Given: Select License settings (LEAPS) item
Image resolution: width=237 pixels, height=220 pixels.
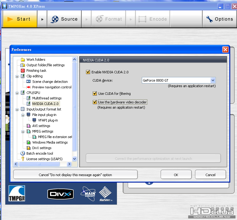Looking at the screenshot, I should [x=44, y=159].
